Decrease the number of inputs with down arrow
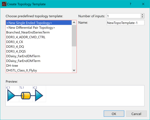Screen dimensions: 150x120 [x=142, y=17]
